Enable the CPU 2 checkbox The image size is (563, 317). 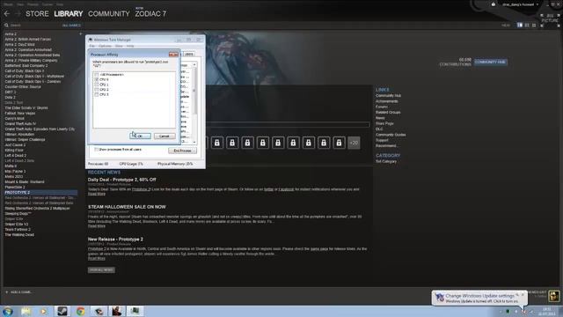pyautogui.click(x=96, y=90)
